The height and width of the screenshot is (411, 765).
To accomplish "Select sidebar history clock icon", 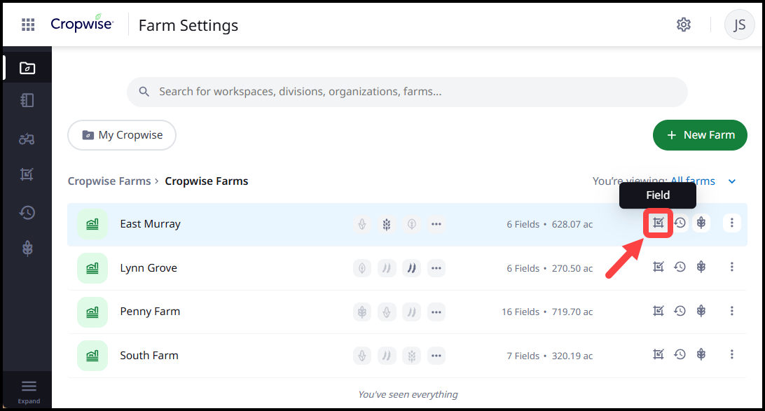I will pyautogui.click(x=27, y=212).
